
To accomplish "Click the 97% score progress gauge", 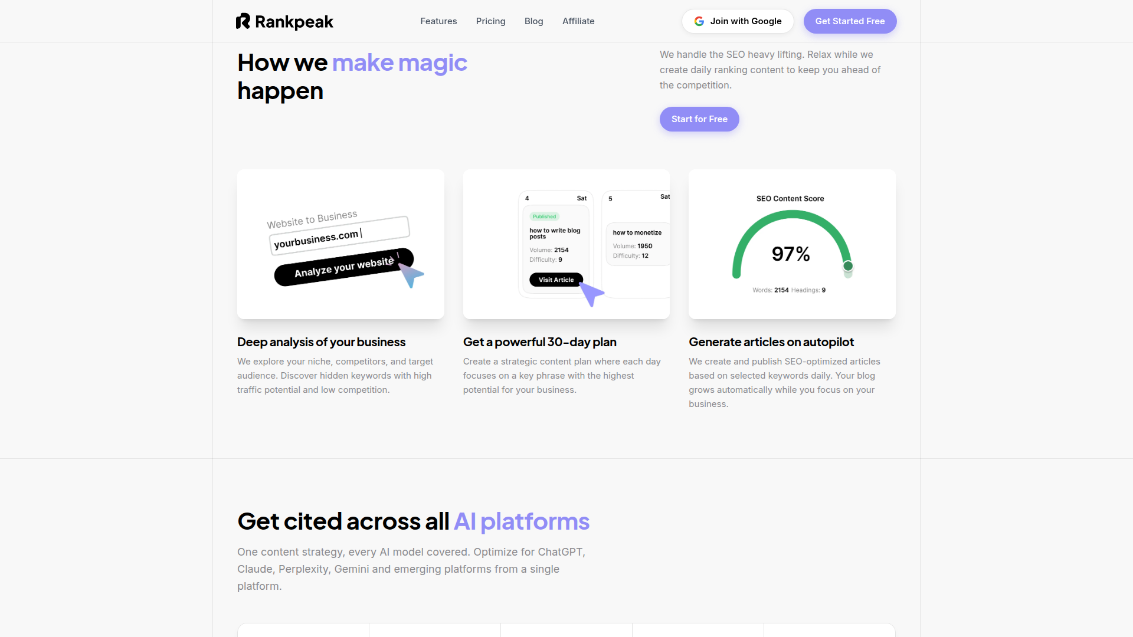I will click(791, 254).
